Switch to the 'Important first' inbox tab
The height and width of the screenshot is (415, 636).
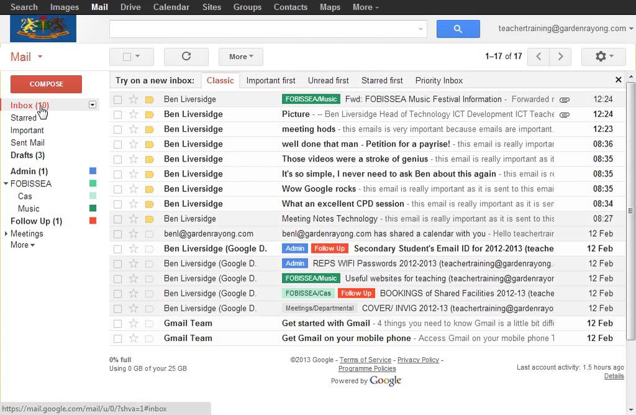pos(271,80)
